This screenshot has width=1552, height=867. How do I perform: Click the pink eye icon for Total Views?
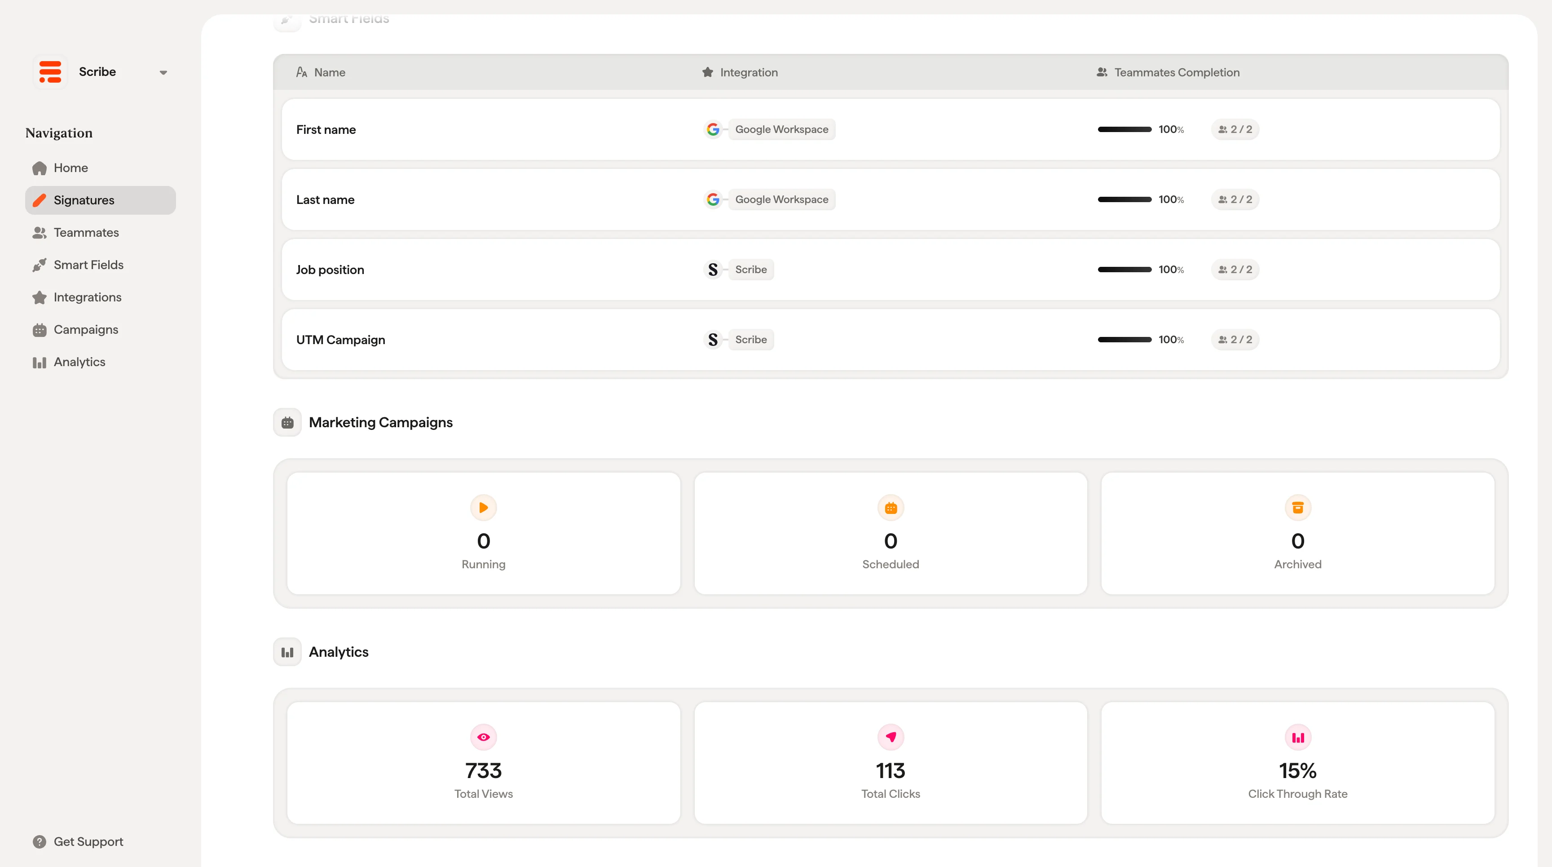pyautogui.click(x=483, y=738)
